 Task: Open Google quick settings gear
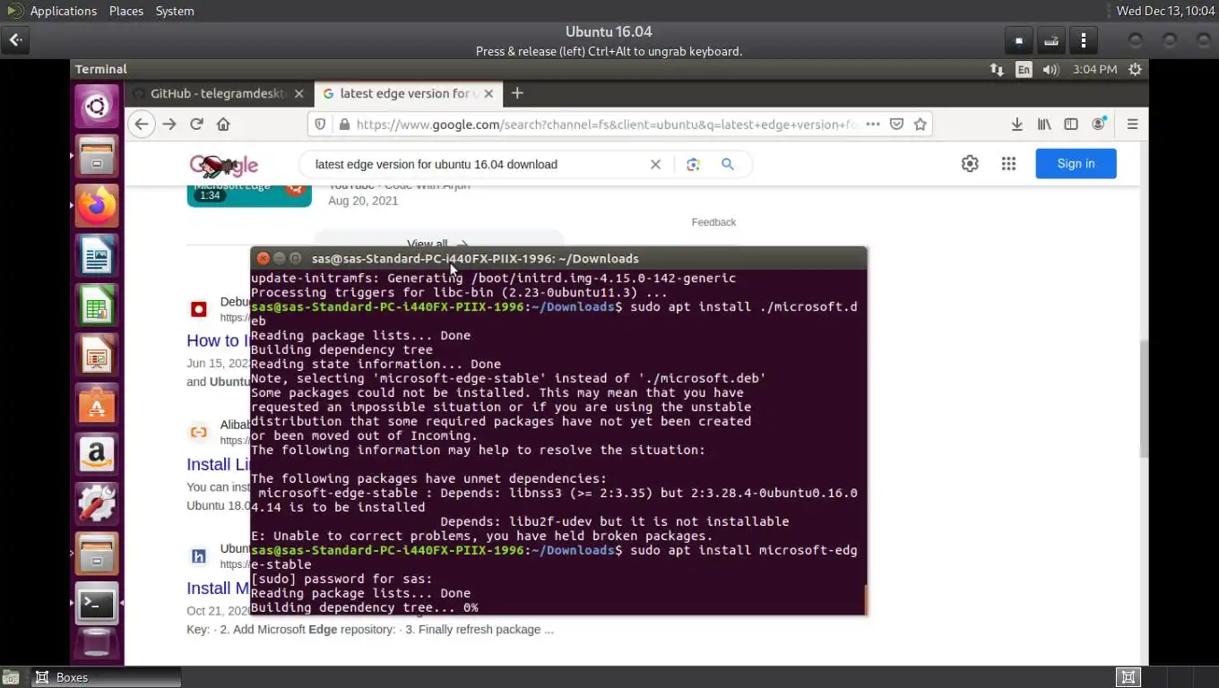coord(970,164)
